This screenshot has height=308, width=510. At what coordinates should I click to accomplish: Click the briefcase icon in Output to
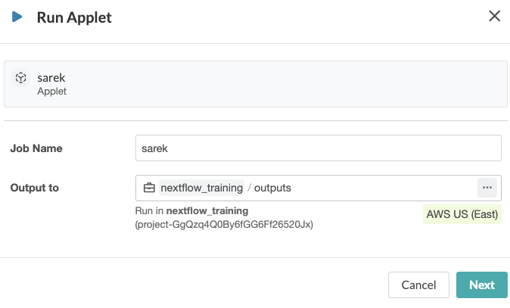[149, 188]
